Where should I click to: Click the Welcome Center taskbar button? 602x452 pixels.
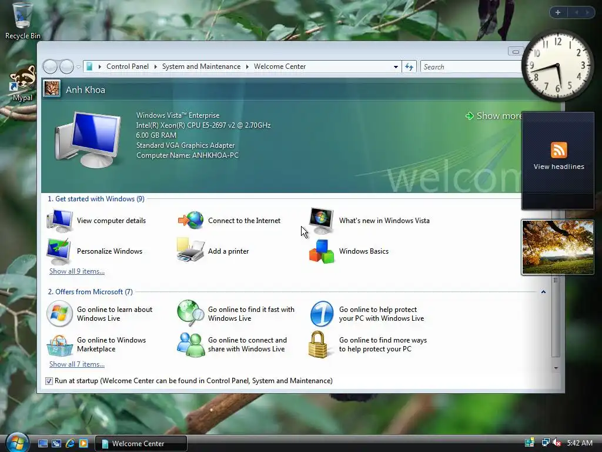coord(141,444)
